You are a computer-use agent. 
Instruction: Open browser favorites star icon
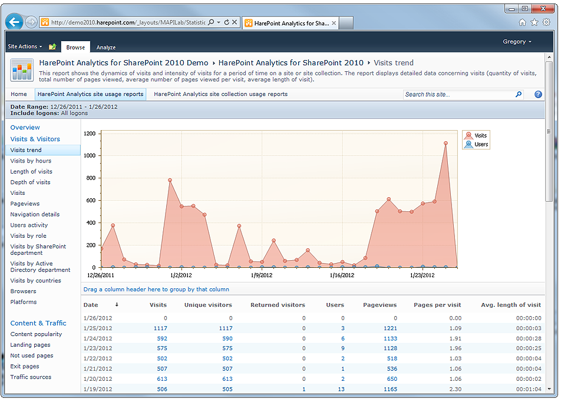point(534,22)
